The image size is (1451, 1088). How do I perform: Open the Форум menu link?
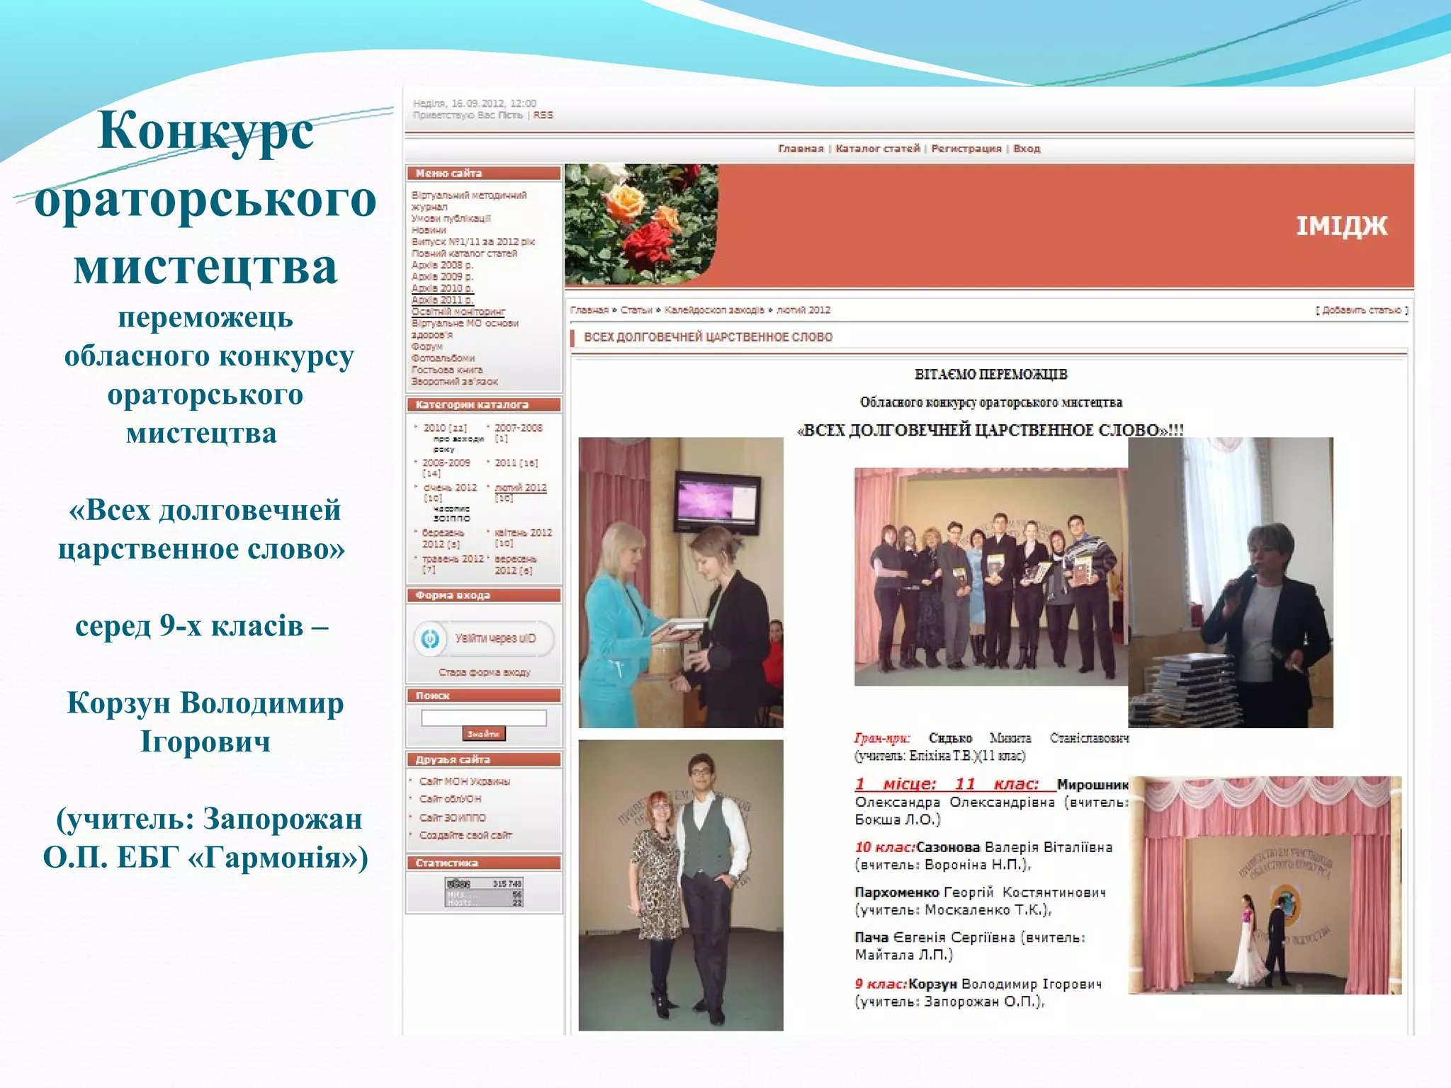click(427, 346)
